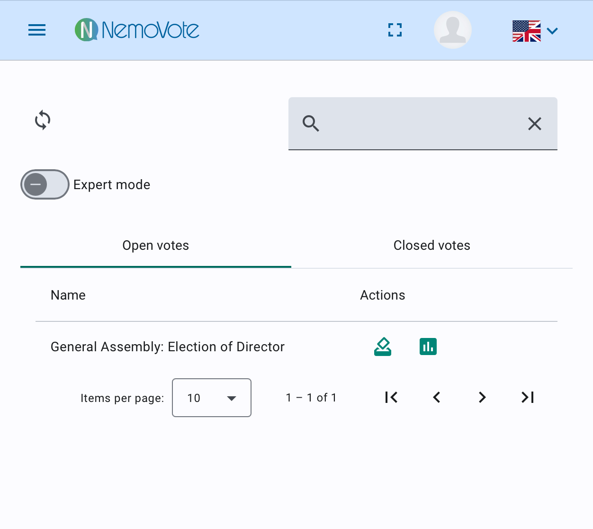
Task: Click the search magnifier icon
Action: click(311, 124)
